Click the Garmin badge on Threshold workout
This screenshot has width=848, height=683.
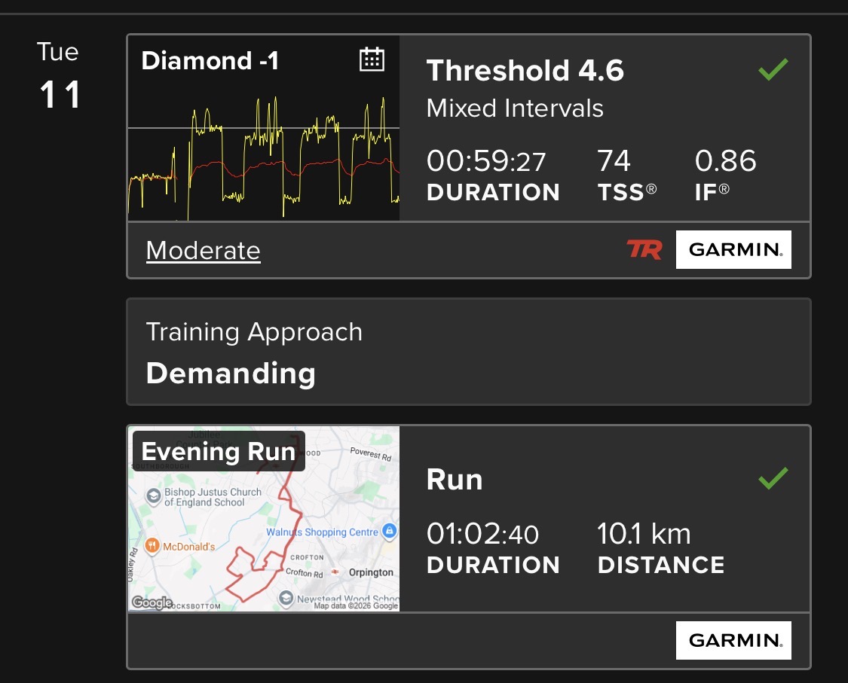point(733,250)
